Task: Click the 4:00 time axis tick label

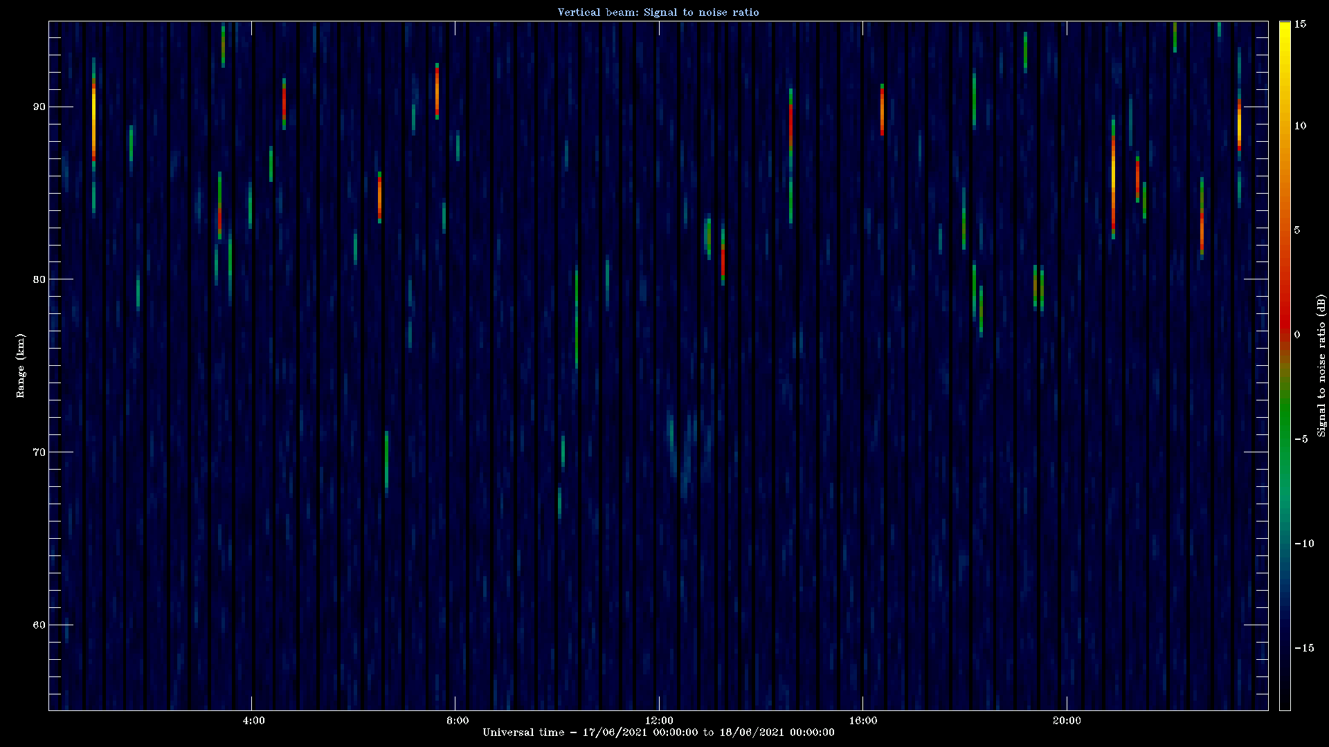Action: (254, 720)
